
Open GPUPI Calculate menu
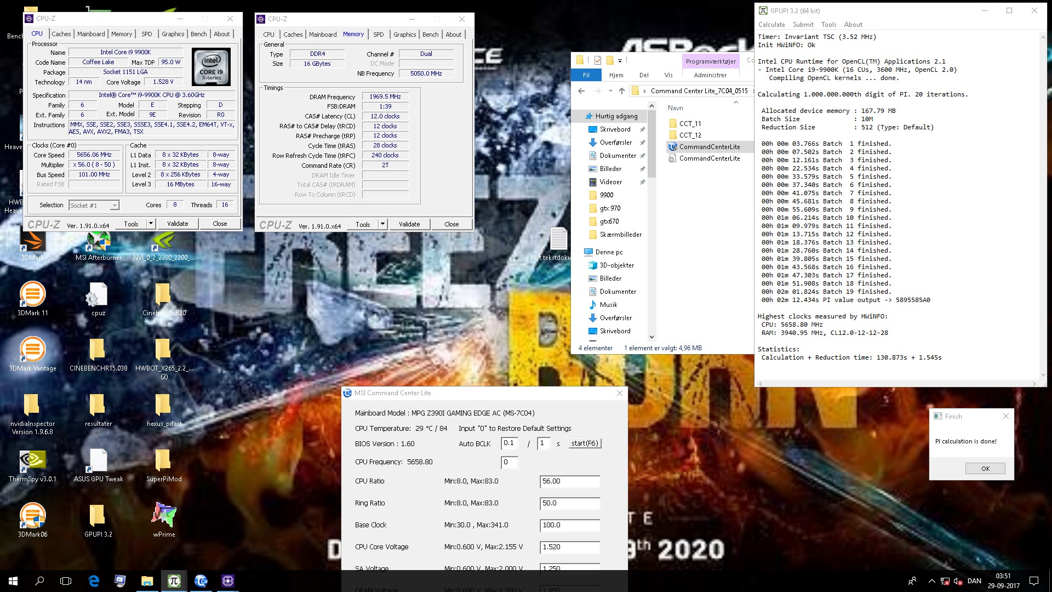[771, 25]
